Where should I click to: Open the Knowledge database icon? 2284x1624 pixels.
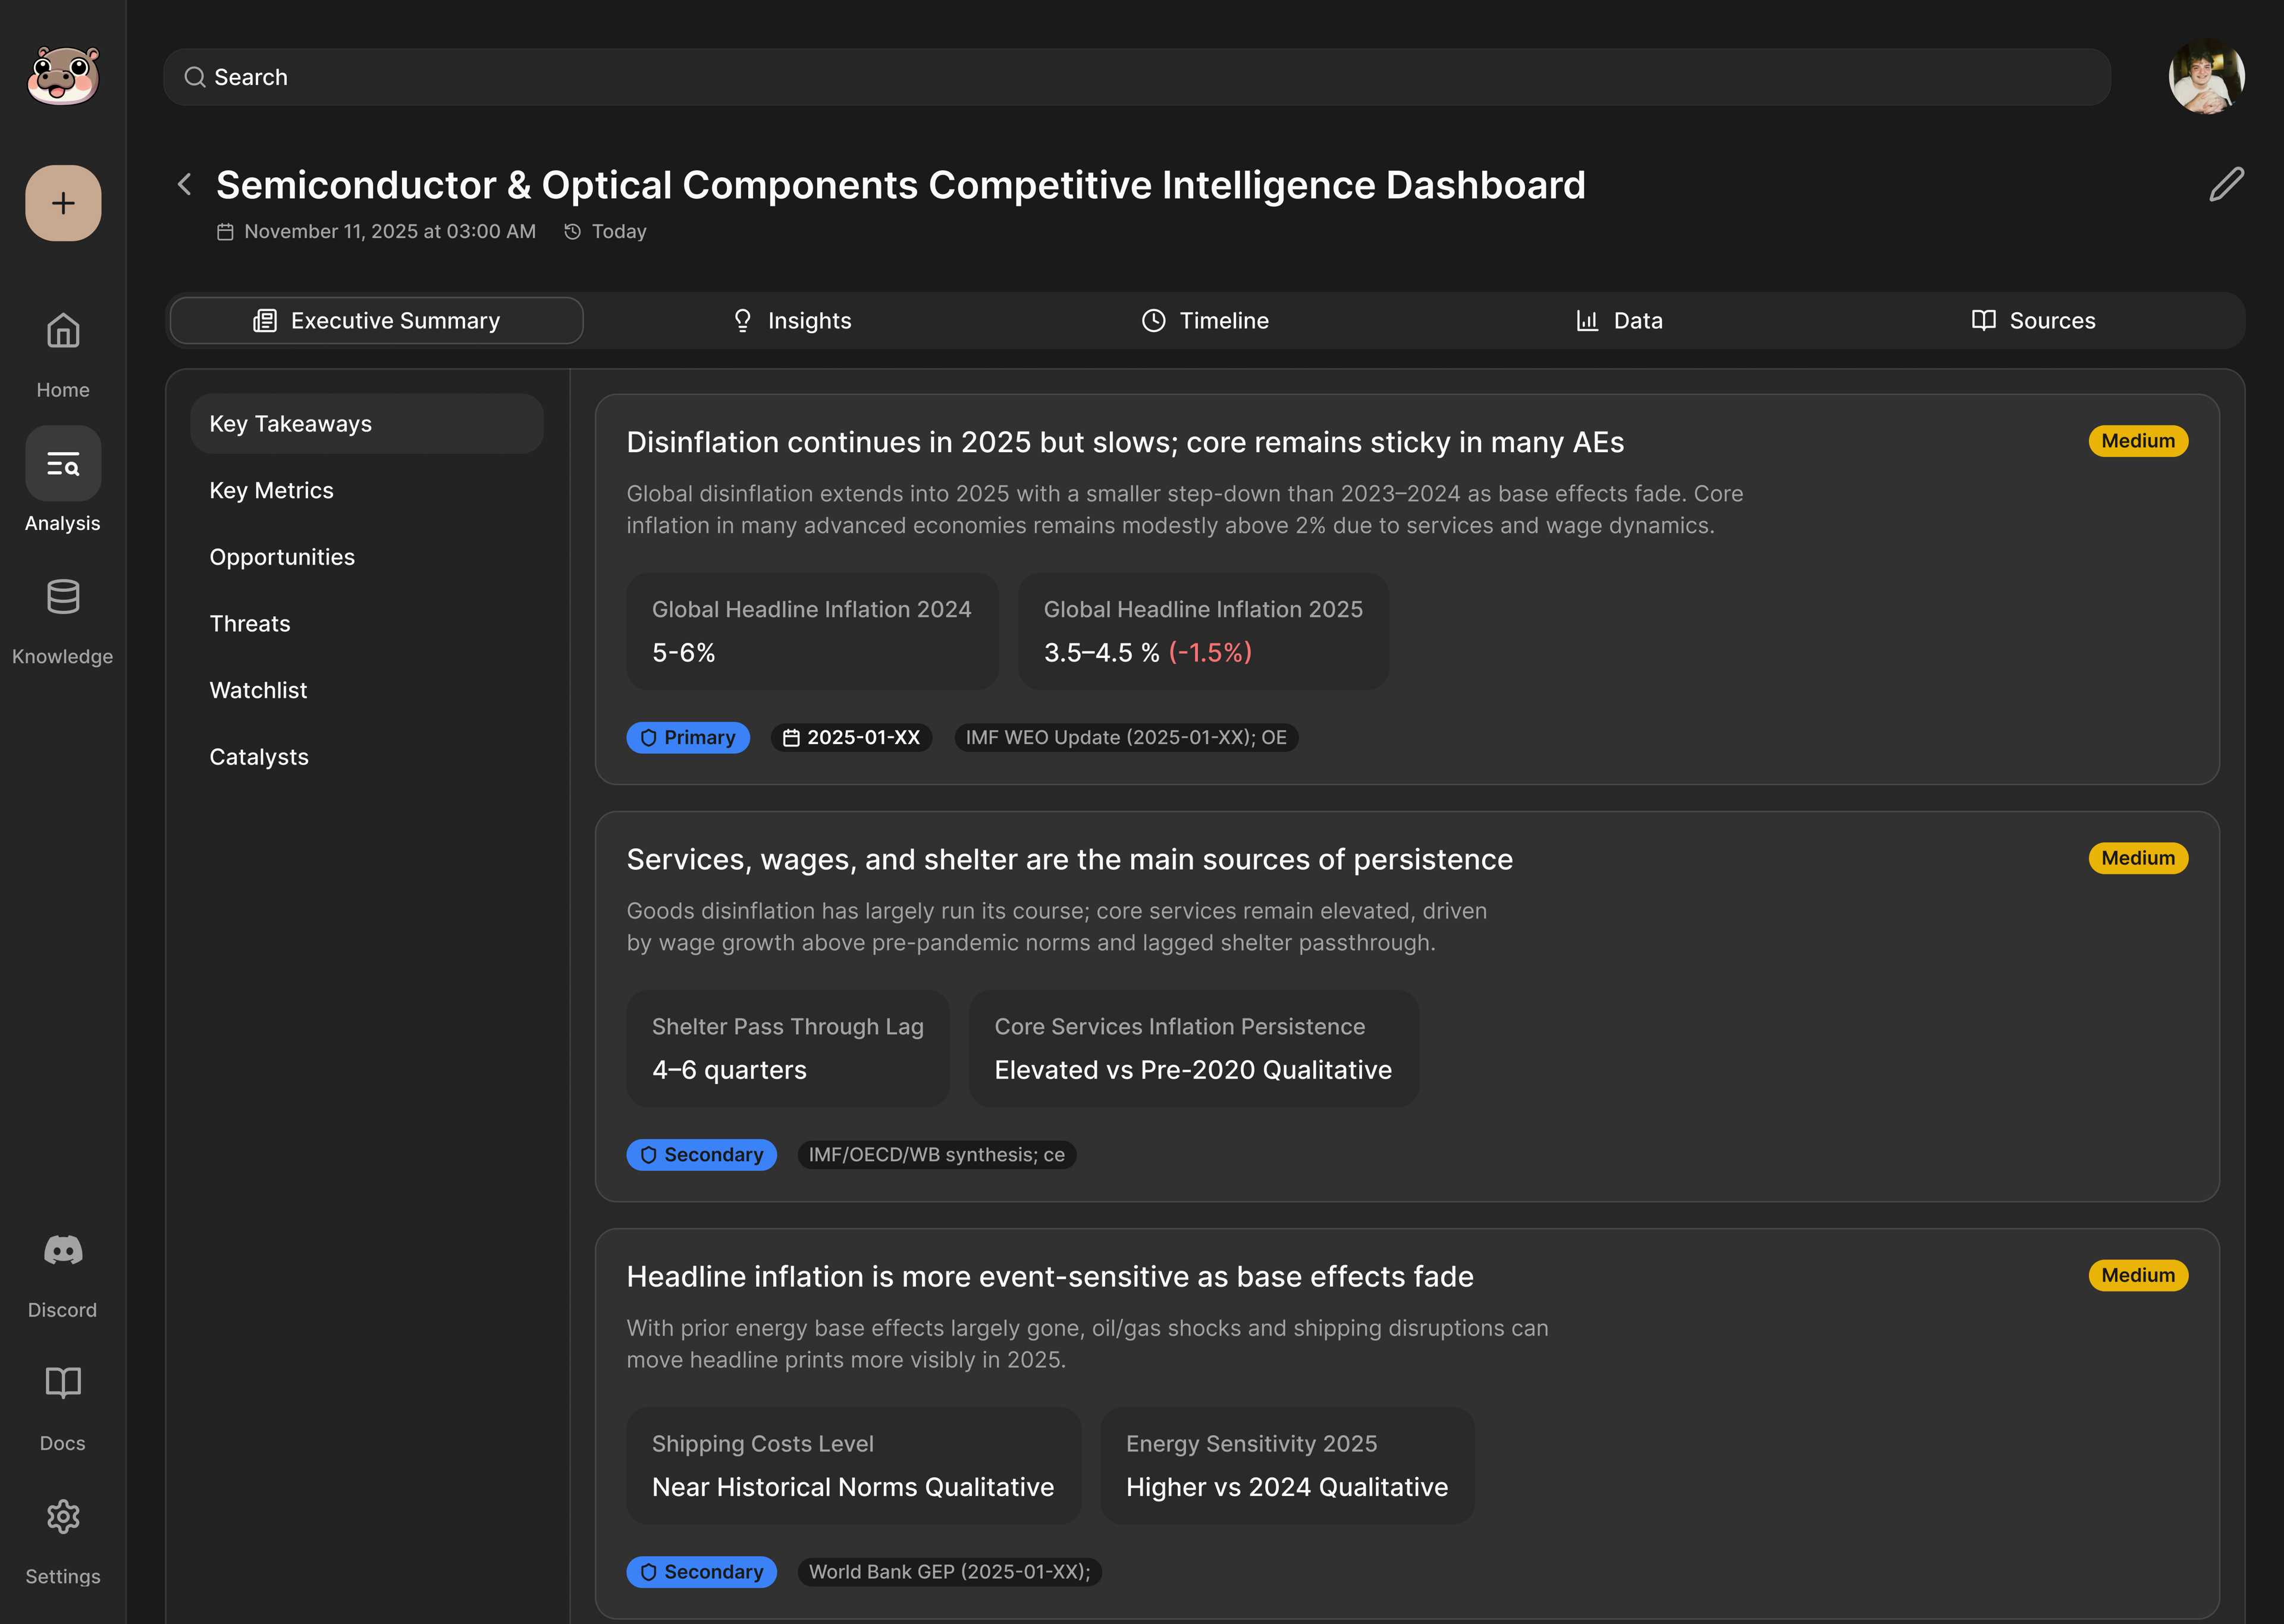point(63,597)
